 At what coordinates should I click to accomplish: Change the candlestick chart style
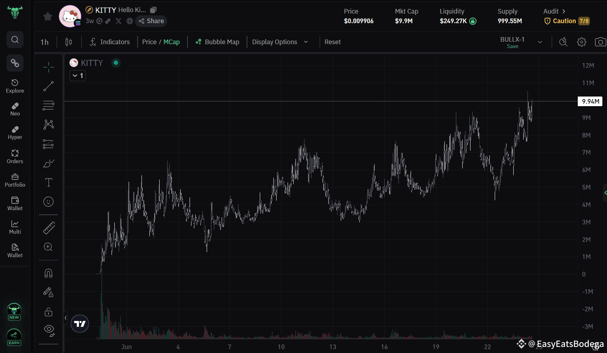[68, 42]
